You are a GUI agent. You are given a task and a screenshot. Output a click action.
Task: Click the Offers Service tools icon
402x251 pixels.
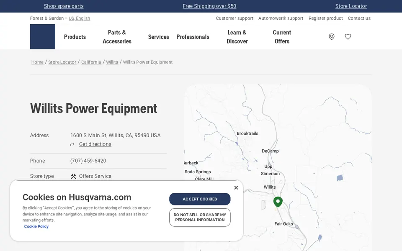tap(73, 176)
